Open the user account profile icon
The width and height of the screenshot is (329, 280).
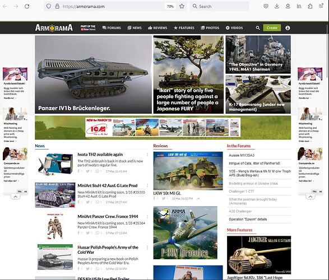(x=288, y=28)
